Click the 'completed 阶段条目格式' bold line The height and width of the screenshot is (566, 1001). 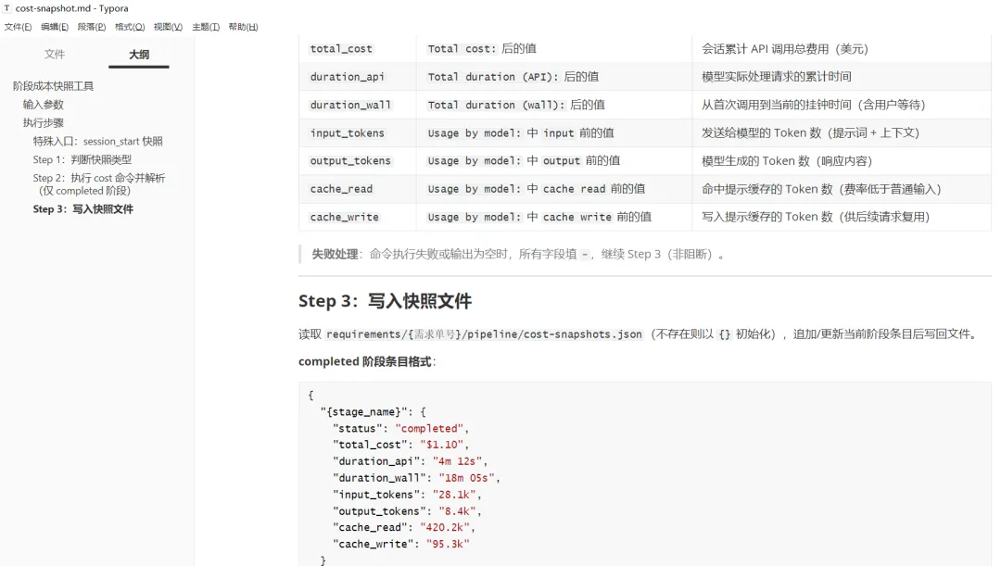pos(367,361)
